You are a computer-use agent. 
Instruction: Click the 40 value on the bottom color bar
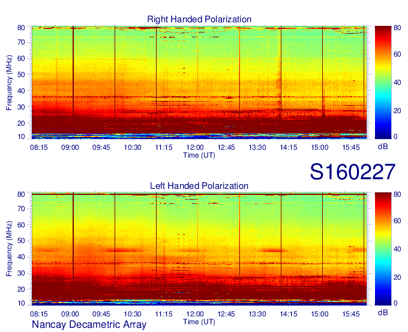point(397,249)
